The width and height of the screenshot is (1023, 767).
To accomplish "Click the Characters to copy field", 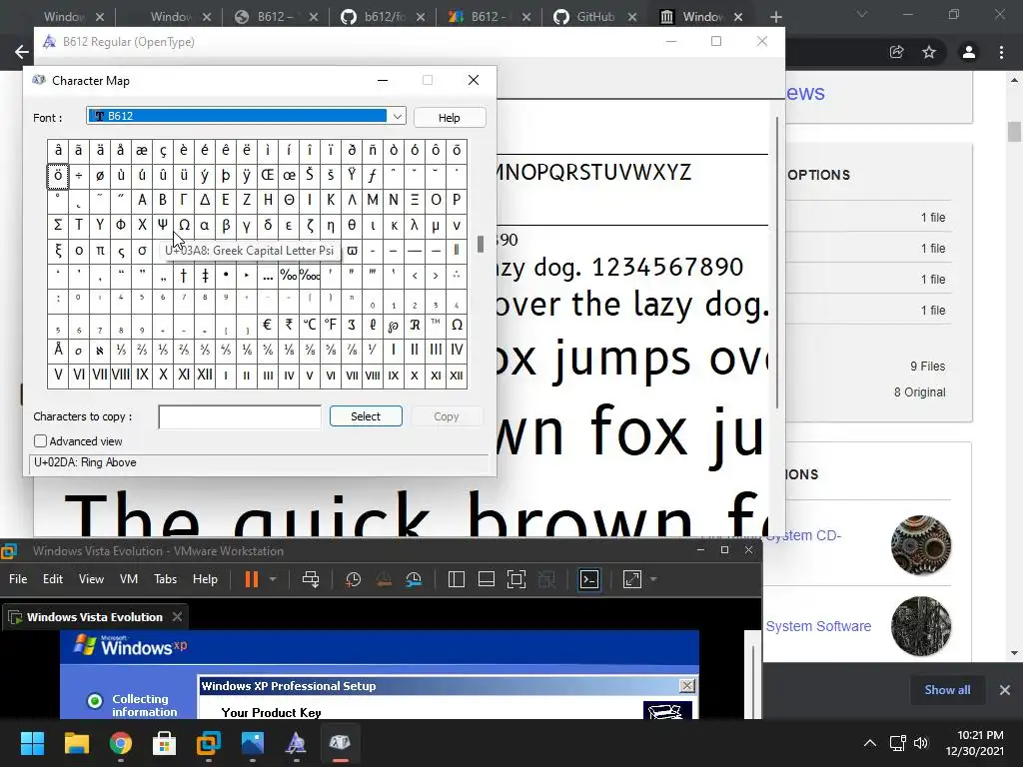I will [x=240, y=416].
